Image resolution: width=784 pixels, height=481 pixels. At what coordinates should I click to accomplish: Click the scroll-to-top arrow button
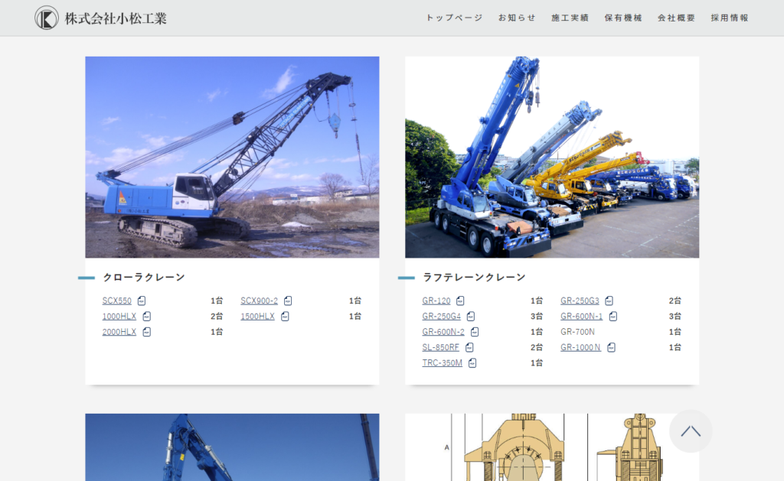pyautogui.click(x=691, y=431)
